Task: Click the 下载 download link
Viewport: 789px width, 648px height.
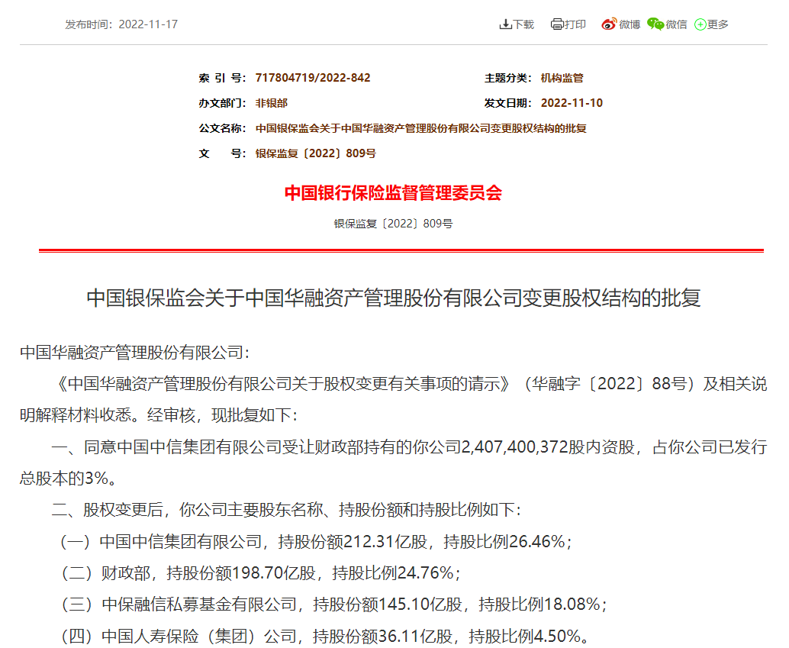Action: [x=523, y=24]
